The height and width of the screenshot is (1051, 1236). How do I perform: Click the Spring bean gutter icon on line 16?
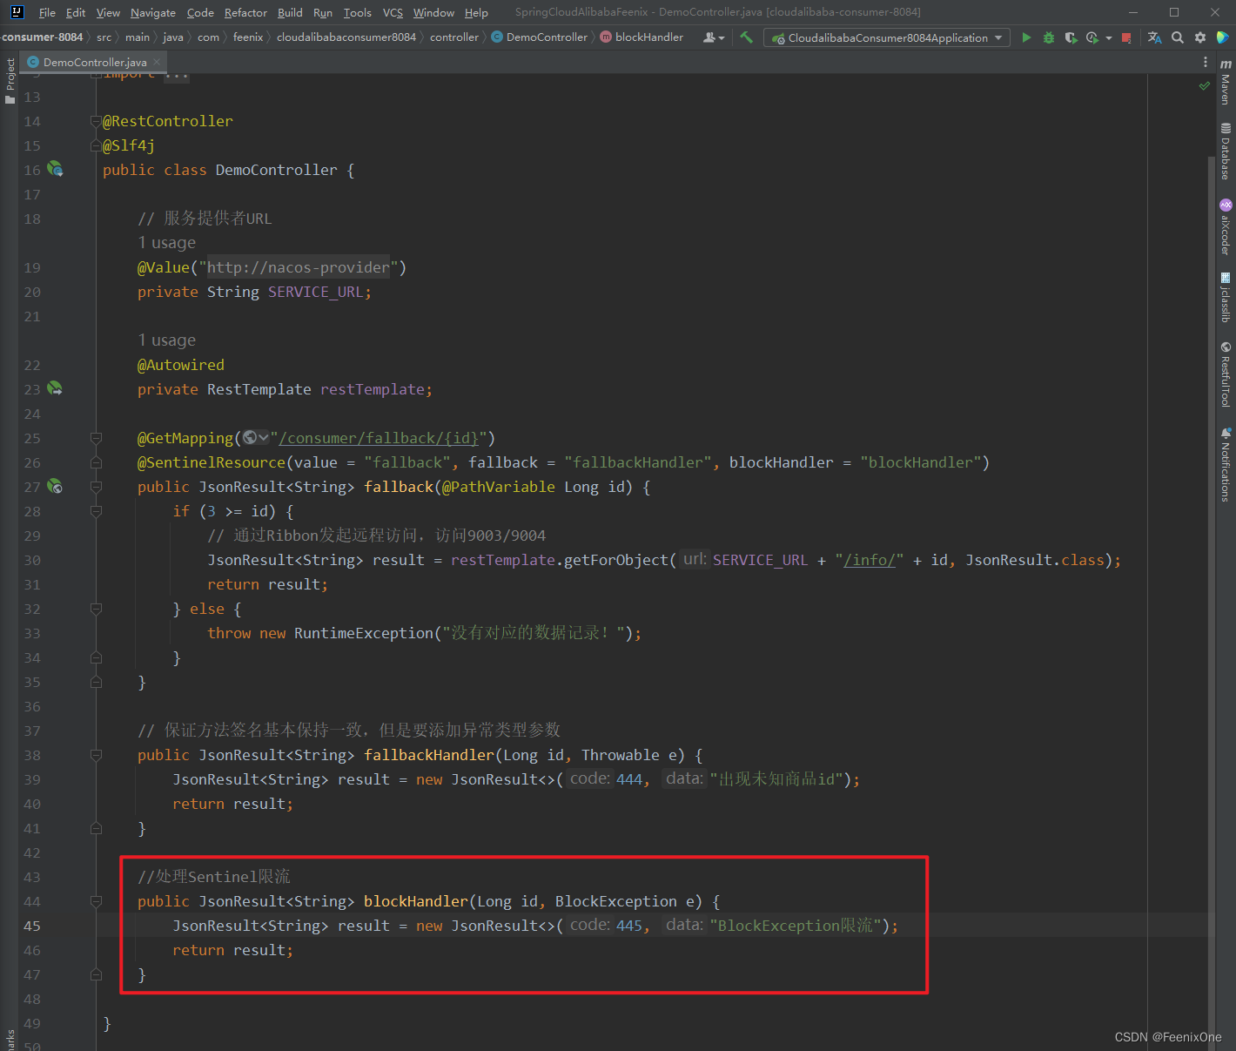pyautogui.click(x=55, y=169)
